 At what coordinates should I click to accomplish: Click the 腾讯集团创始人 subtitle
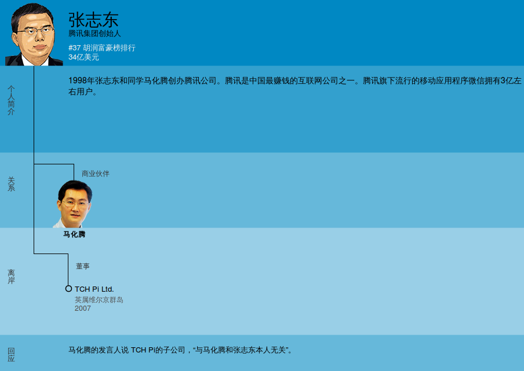(94, 34)
